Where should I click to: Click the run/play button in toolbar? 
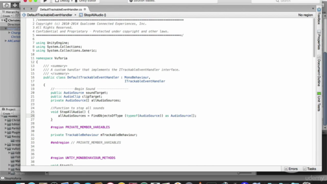tap(45, 1)
